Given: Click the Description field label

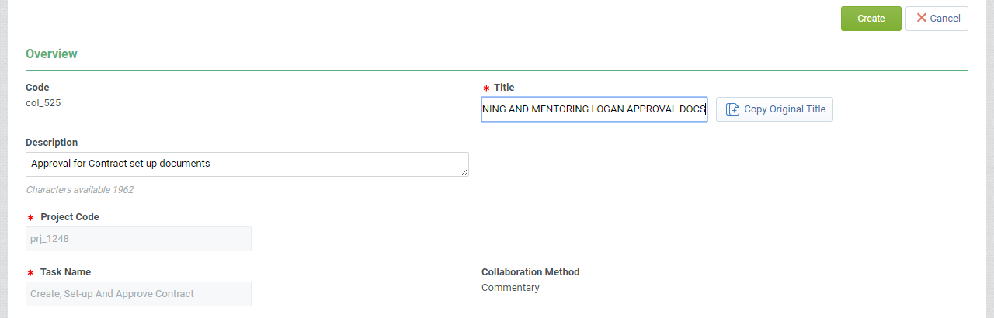Looking at the screenshot, I should [52, 143].
